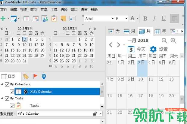
Task: Expand the hidden toolbar items chevron by Arial
Action: coord(83,16)
